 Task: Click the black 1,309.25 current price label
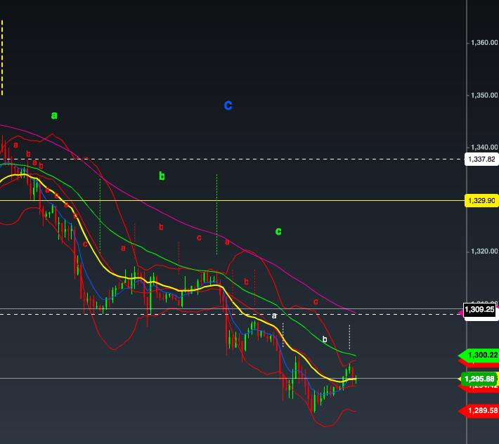[x=479, y=309]
